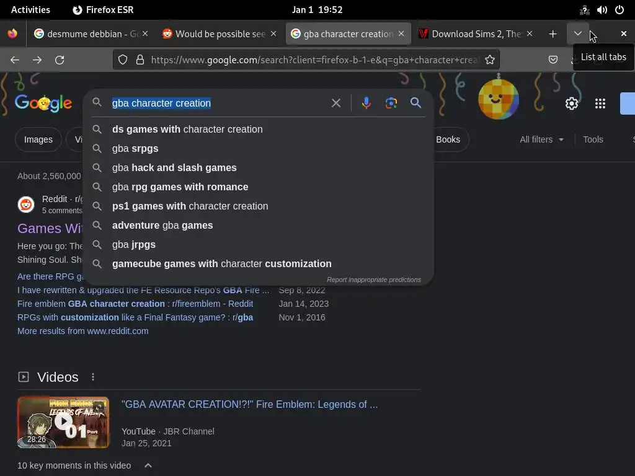Click the Google search text field

(x=219, y=104)
